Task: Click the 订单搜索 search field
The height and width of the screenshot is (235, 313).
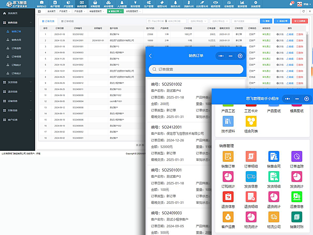Action: 196,69
